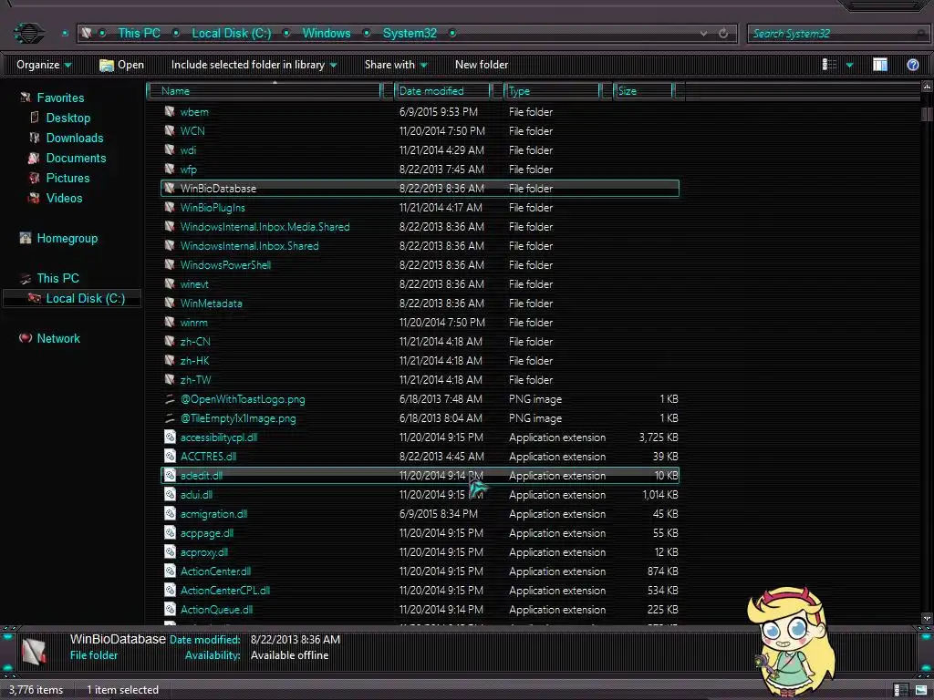Click the wbem folder icon

click(170, 111)
